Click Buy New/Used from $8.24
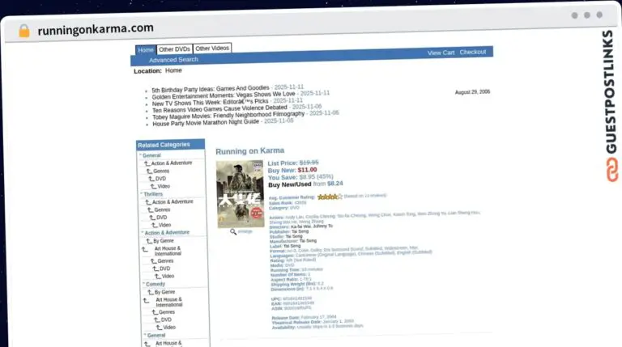The image size is (622, 347). 305,184
